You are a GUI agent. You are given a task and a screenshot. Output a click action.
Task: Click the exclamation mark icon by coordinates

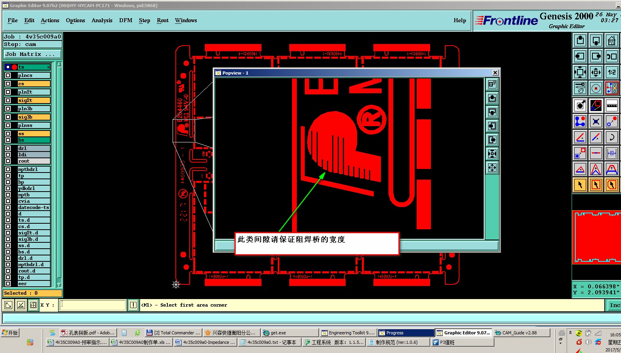pyautogui.click(x=133, y=305)
